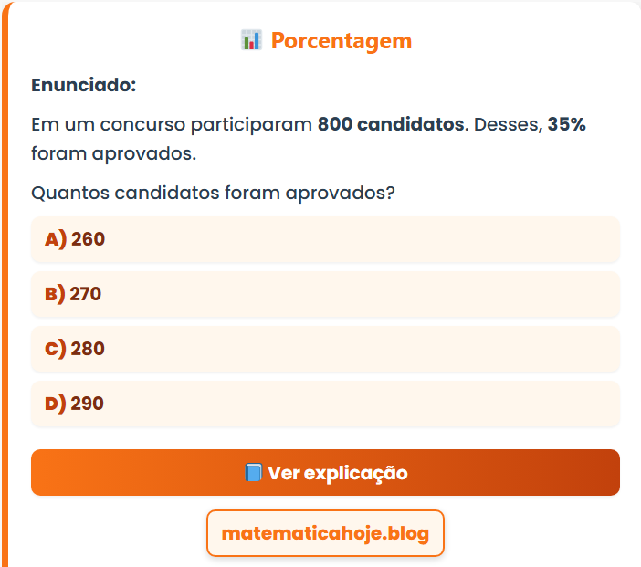Click the words Em um concurso participaram
The width and height of the screenshot is (641, 567).
(172, 124)
